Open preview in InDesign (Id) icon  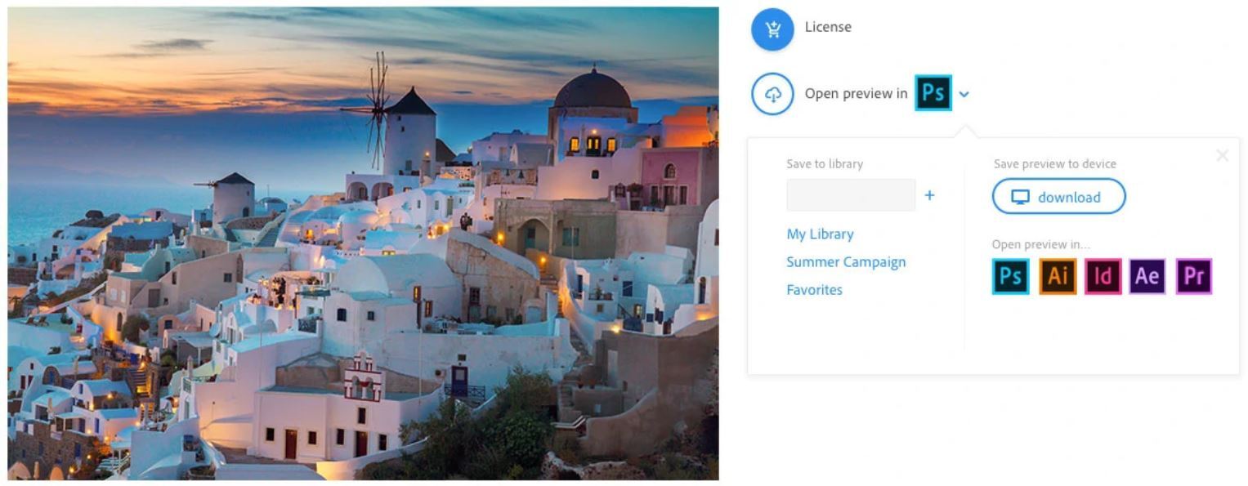click(x=1103, y=276)
